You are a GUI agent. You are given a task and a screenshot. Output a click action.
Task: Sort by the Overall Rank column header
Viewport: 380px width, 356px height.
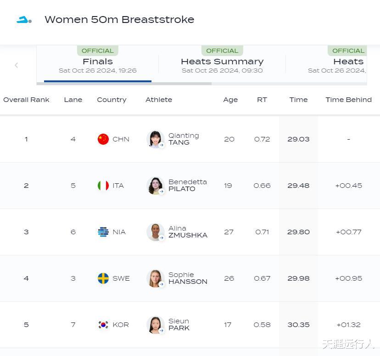click(26, 100)
